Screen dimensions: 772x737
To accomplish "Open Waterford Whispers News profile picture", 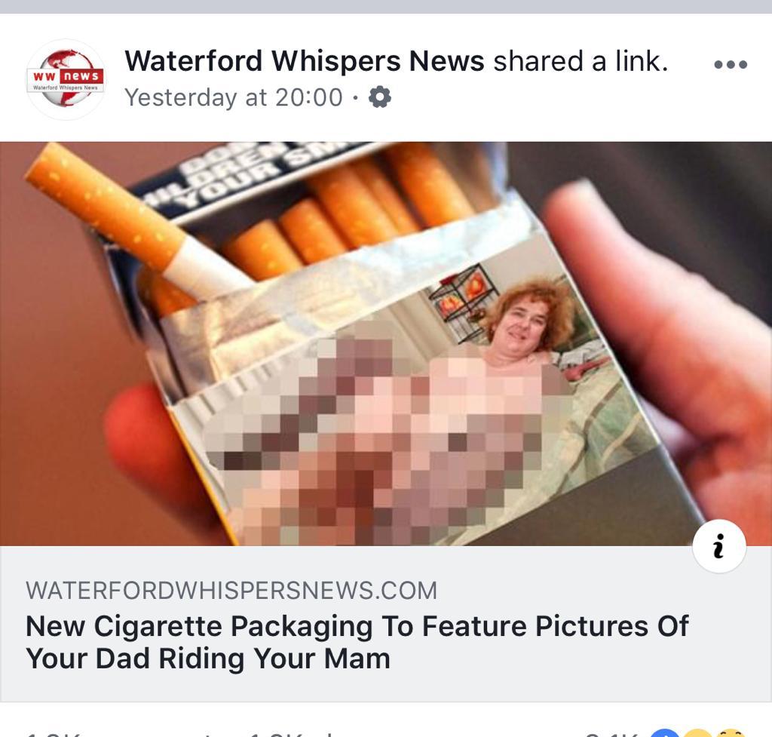I will [66, 78].
